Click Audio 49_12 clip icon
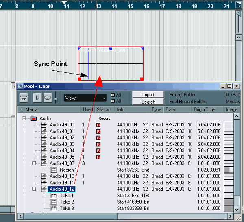244x222 pixels. (44, 189)
